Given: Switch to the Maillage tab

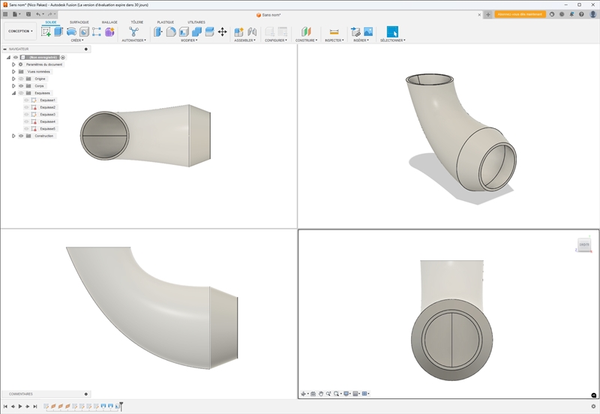Looking at the screenshot, I should click(109, 22).
